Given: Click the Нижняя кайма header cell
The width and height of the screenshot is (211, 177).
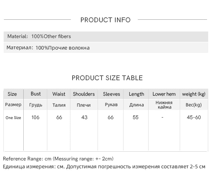Looking at the screenshot, I should coord(164,105).
